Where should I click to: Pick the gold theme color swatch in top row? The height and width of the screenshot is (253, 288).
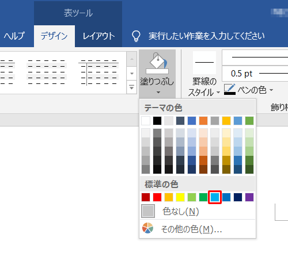click(226, 121)
